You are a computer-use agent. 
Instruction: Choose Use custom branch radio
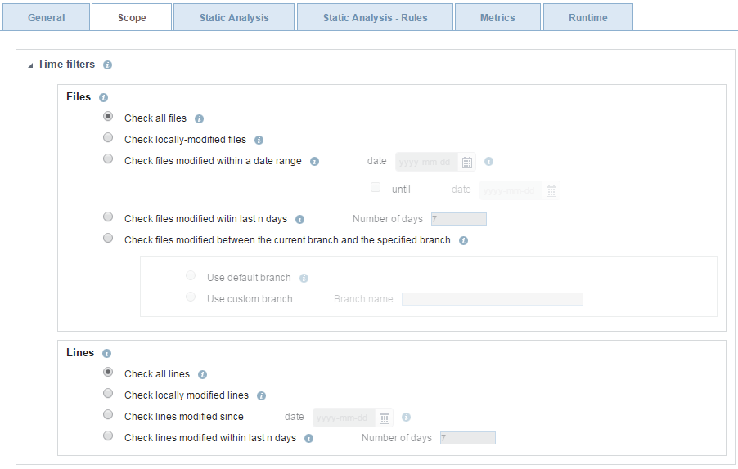click(190, 297)
